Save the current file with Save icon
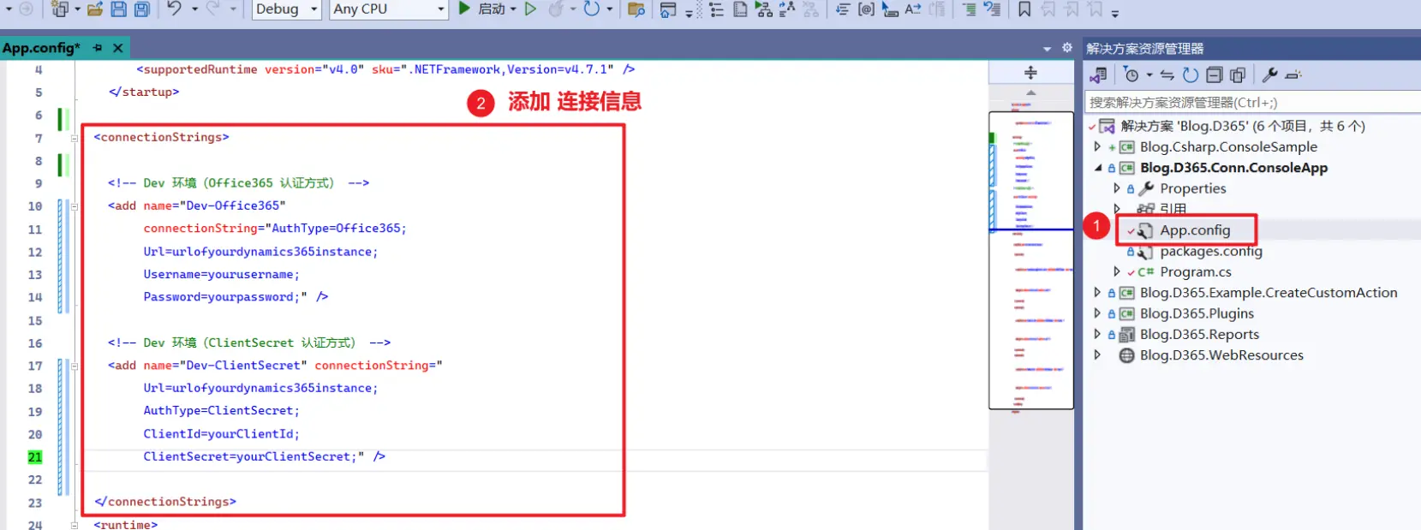 (119, 9)
